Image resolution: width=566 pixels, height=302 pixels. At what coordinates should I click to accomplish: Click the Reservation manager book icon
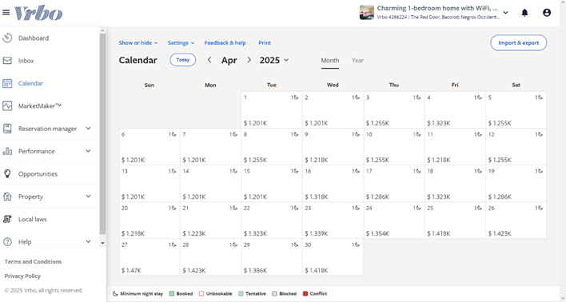(x=7, y=129)
